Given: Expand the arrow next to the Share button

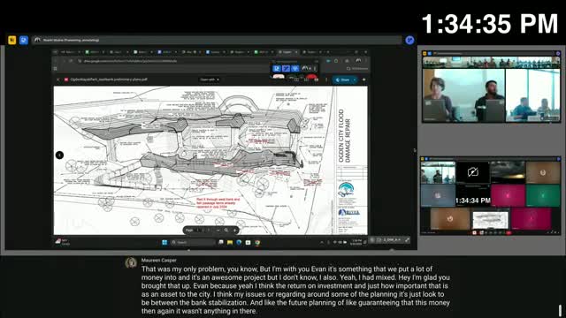Looking at the screenshot, I should pyautogui.click(x=355, y=79).
